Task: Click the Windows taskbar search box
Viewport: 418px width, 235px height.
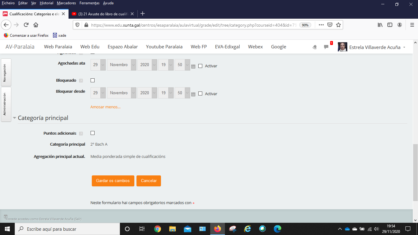Action: tap(67, 229)
